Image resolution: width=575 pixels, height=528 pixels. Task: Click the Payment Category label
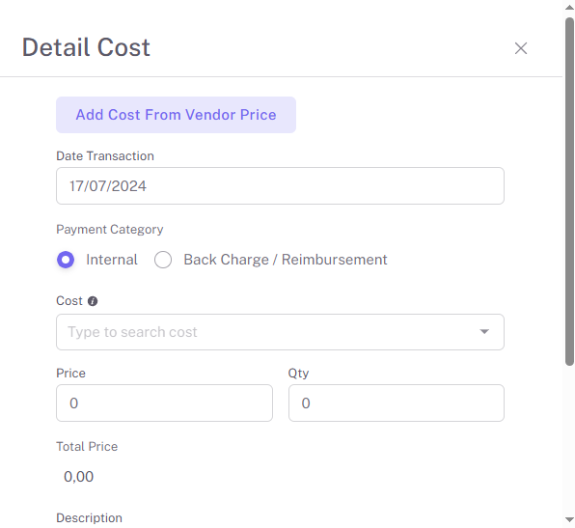110,230
